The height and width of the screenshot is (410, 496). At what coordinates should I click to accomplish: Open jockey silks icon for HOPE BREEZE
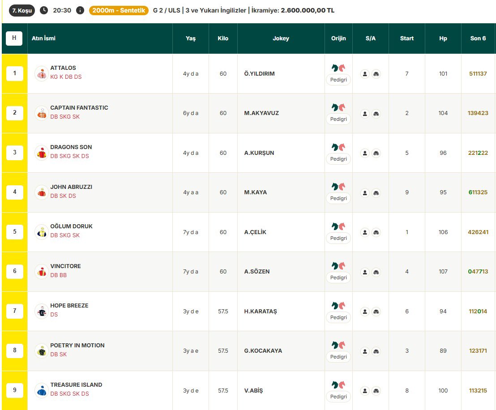42,311
